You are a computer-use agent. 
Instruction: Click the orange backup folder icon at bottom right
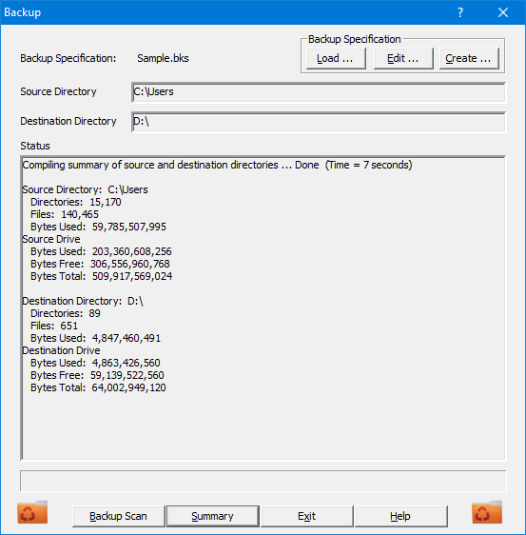pyautogui.click(x=487, y=512)
